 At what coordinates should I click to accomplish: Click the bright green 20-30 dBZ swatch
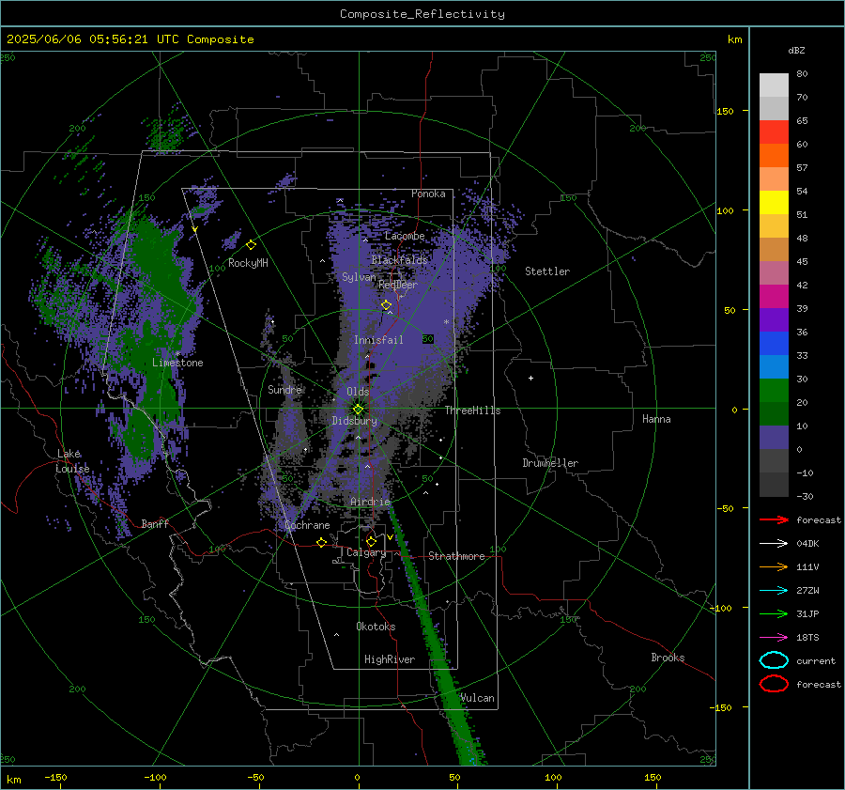click(x=774, y=391)
